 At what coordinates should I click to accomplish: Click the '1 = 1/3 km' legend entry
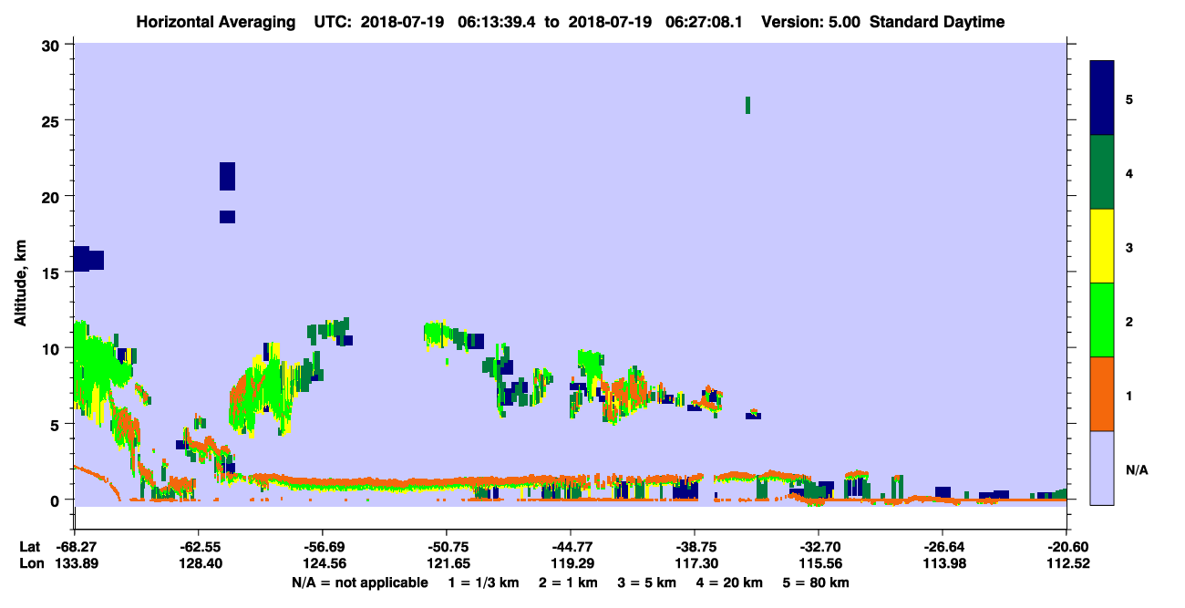pyautogui.click(x=485, y=582)
